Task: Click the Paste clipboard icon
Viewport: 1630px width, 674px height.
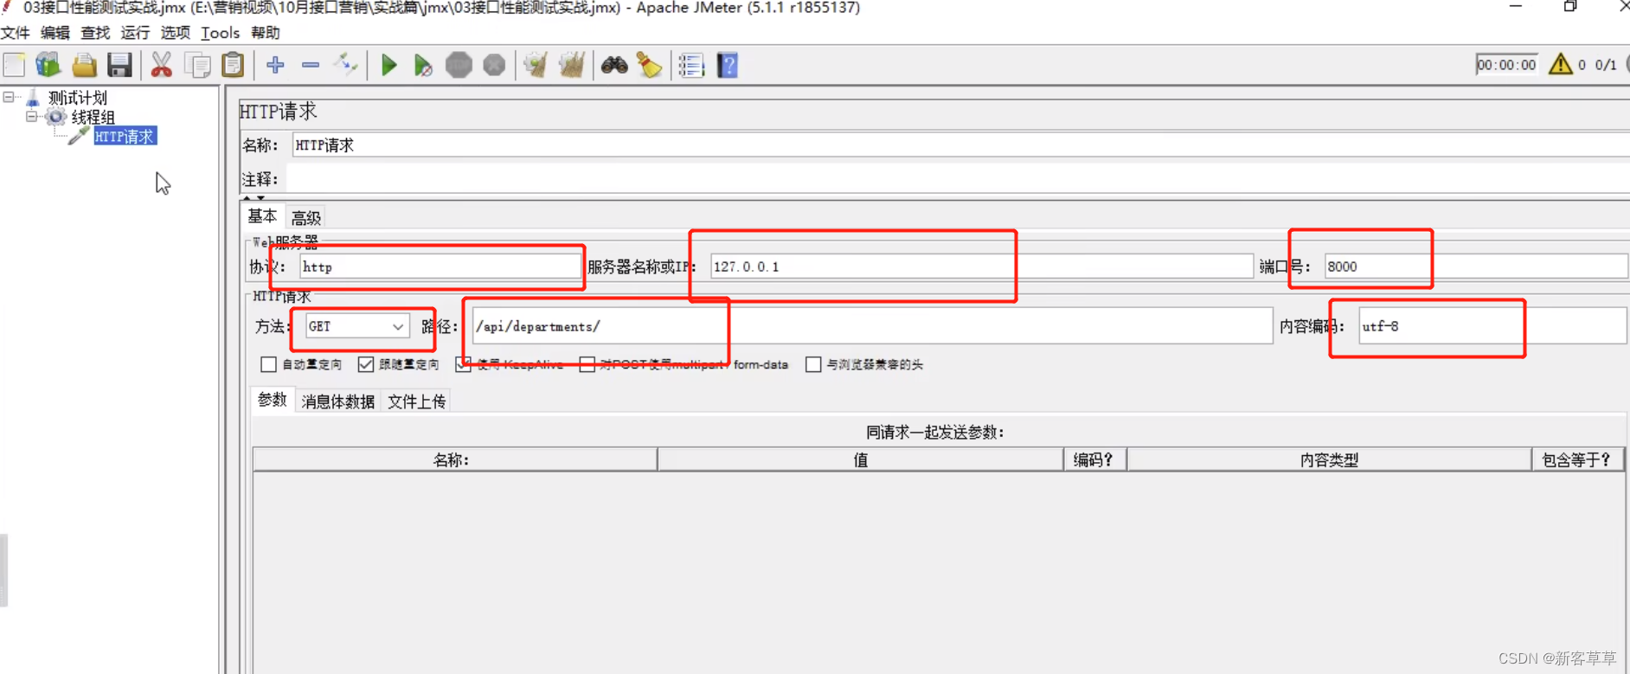Action: point(233,65)
